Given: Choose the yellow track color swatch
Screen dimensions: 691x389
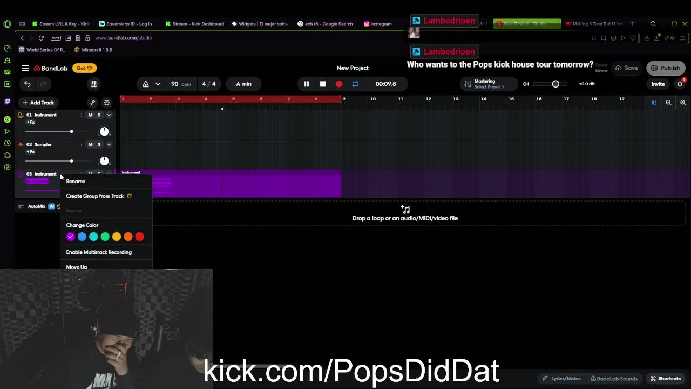Looking at the screenshot, I should tap(117, 237).
